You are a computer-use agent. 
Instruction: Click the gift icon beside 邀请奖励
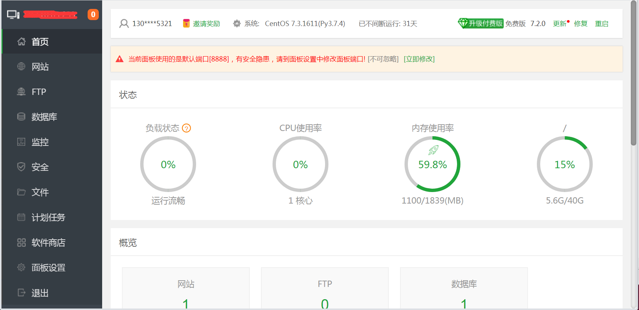point(186,23)
